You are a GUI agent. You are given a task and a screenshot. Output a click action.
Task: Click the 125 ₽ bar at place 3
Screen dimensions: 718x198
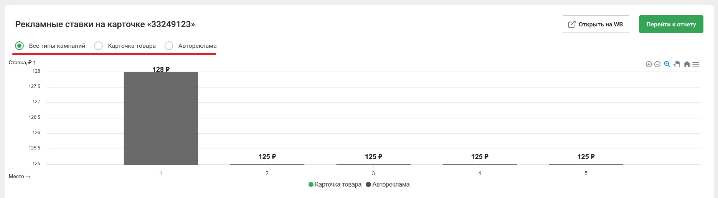373,165
